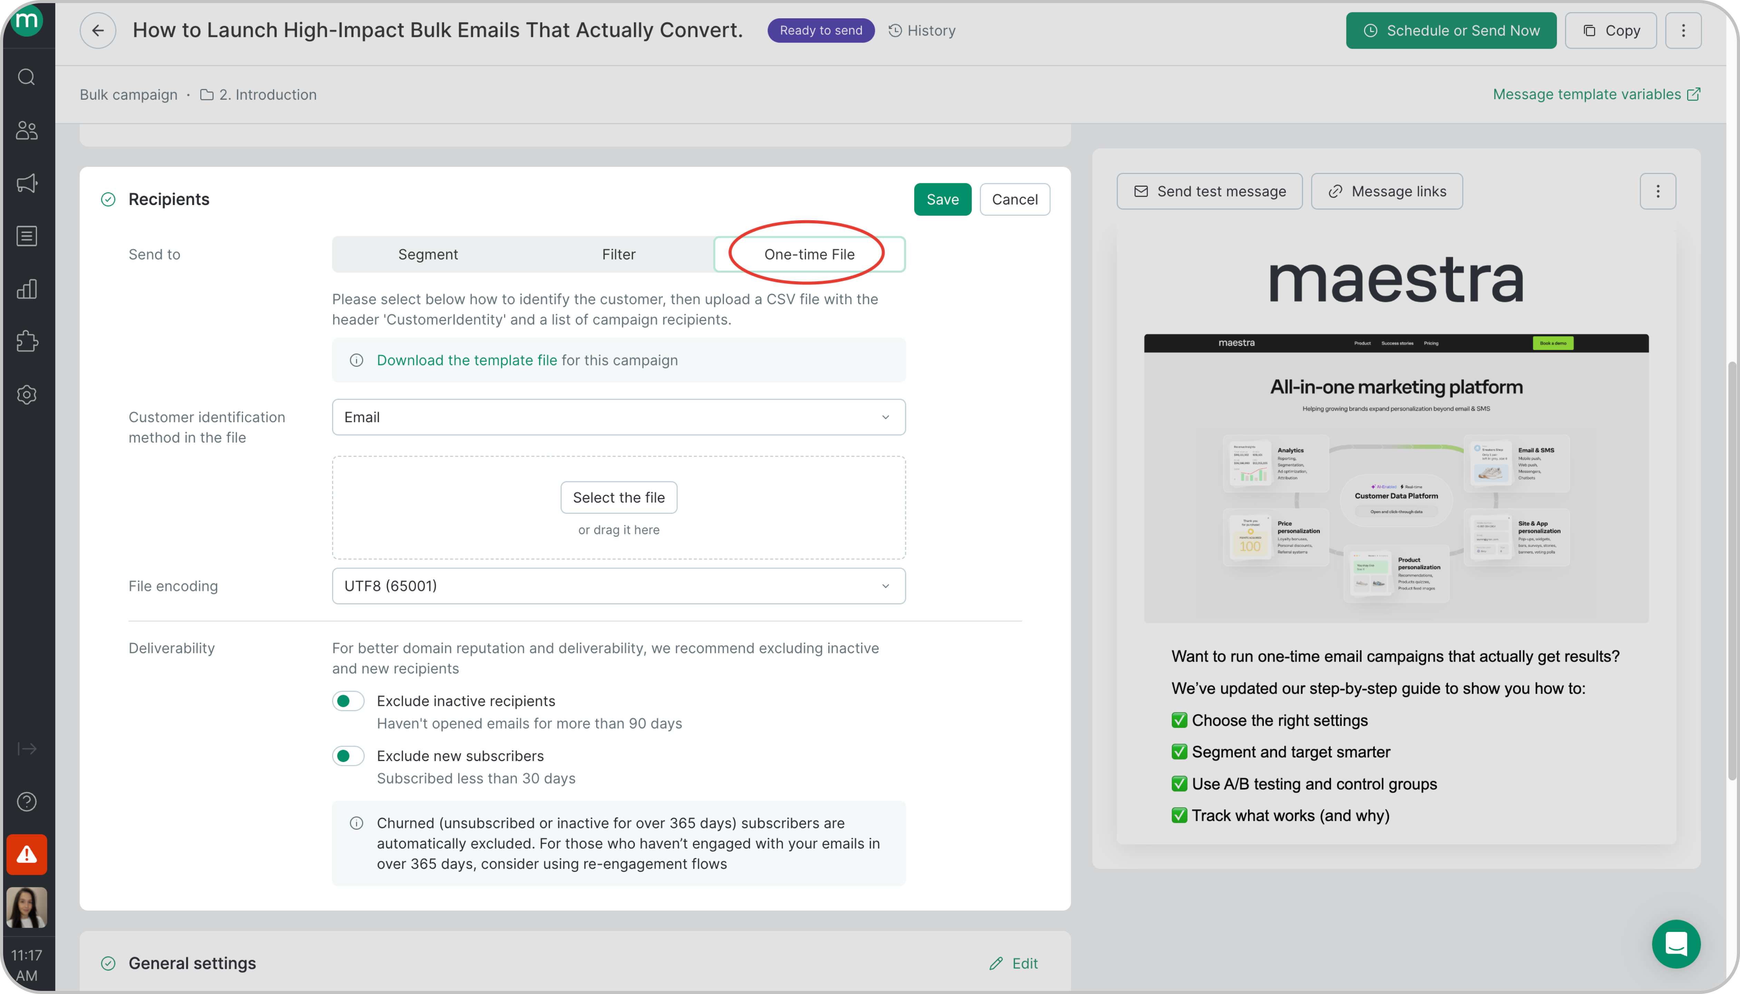The width and height of the screenshot is (1740, 994).
Task: Click Schedule or Send Now button
Action: point(1451,31)
